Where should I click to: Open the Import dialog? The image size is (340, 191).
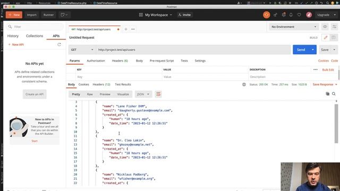coord(31,15)
